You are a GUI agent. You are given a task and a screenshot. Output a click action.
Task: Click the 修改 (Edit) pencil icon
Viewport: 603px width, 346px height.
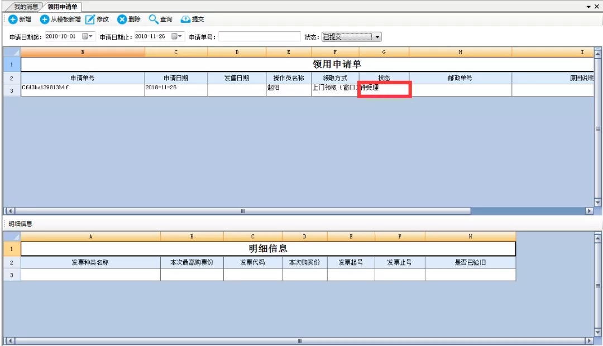pos(90,20)
